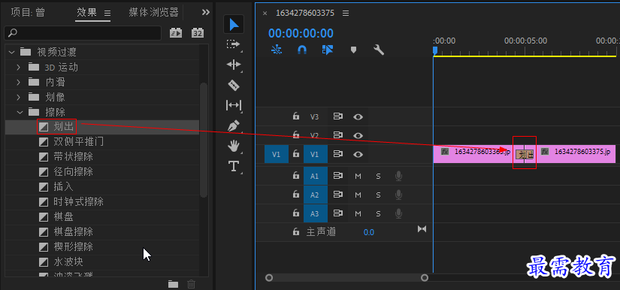Click the effects search field
620x290 pixels.
point(83,33)
